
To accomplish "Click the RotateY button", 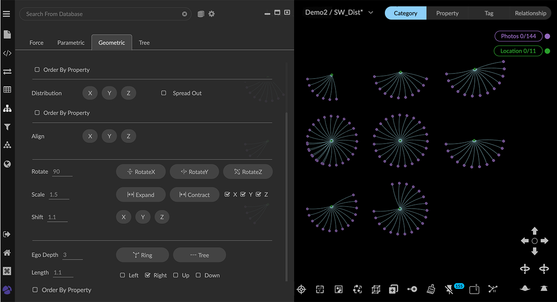I will [195, 171].
